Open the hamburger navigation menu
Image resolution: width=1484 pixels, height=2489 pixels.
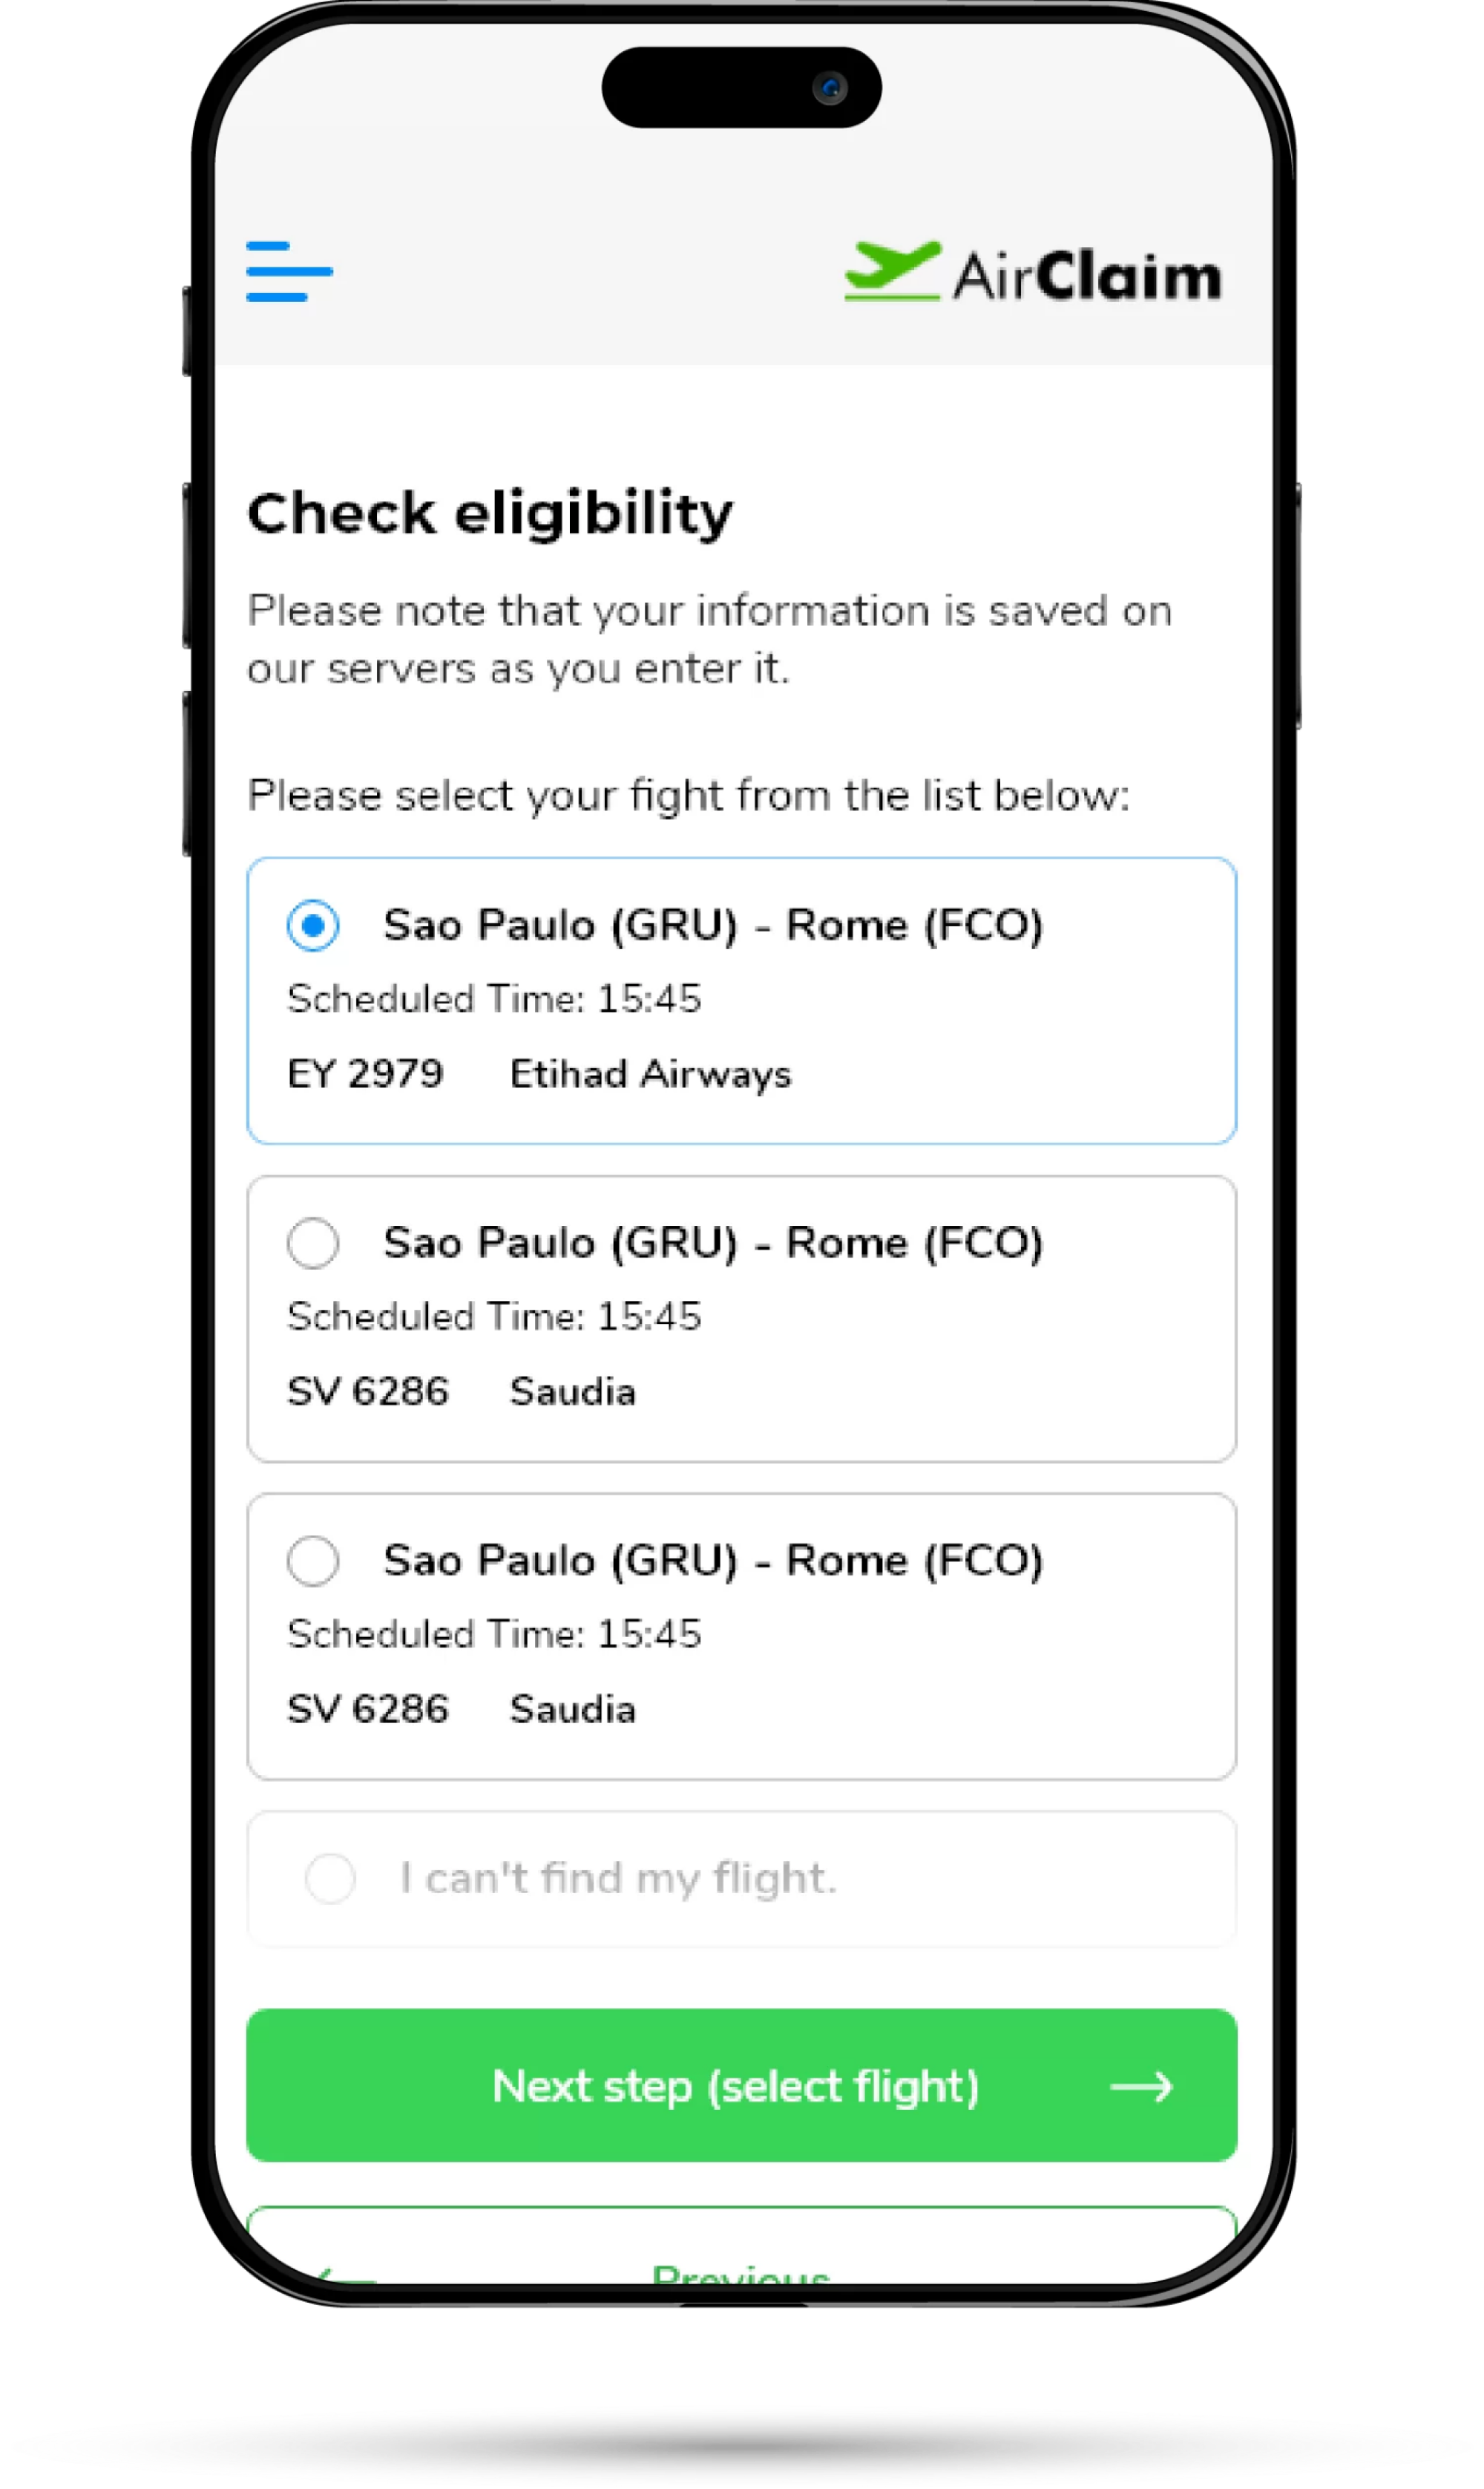pyautogui.click(x=289, y=271)
